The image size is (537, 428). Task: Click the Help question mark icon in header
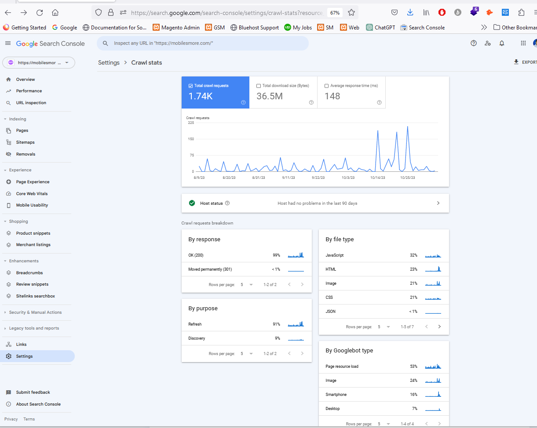tap(474, 43)
